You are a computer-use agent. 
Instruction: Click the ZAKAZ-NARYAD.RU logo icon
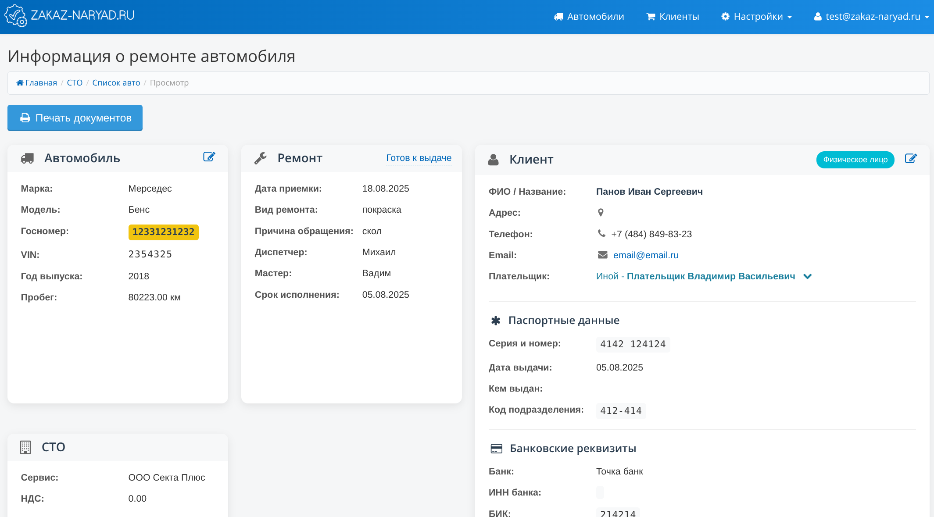15,16
